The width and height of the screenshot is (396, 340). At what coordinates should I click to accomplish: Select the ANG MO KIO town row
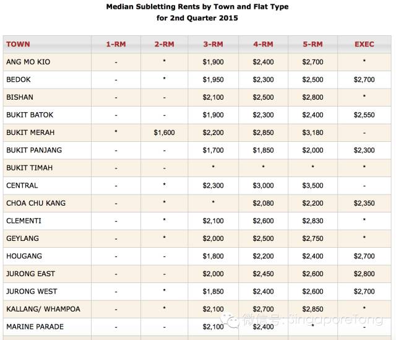(197, 62)
